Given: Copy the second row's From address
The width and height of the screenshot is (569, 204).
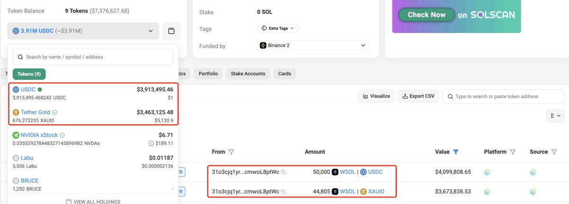Looking at the screenshot, I should click(x=284, y=192).
